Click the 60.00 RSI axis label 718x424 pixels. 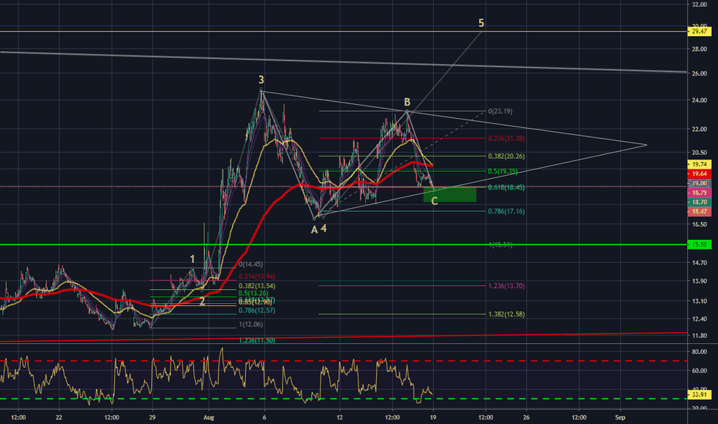click(x=700, y=370)
